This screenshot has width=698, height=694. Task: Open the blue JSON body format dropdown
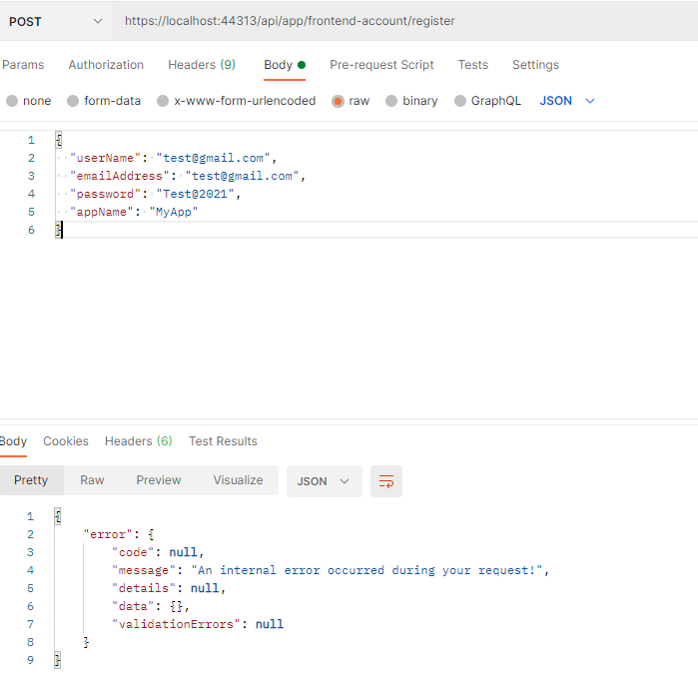[x=567, y=101]
